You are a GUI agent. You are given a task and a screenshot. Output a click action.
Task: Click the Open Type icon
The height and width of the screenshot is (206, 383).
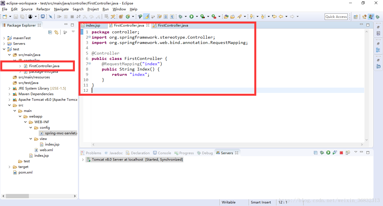pos(226,17)
